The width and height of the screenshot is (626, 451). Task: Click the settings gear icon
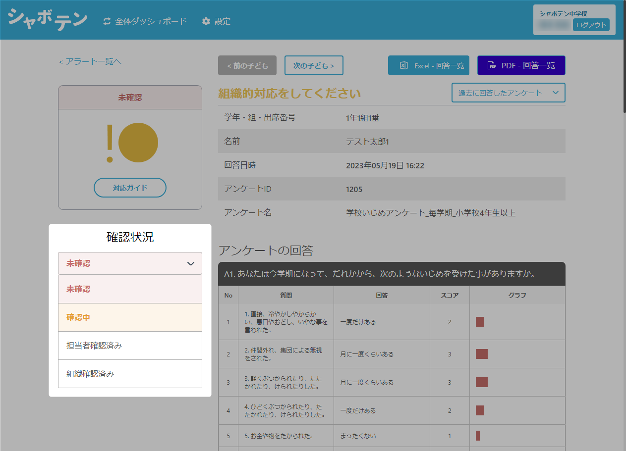(x=206, y=21)
